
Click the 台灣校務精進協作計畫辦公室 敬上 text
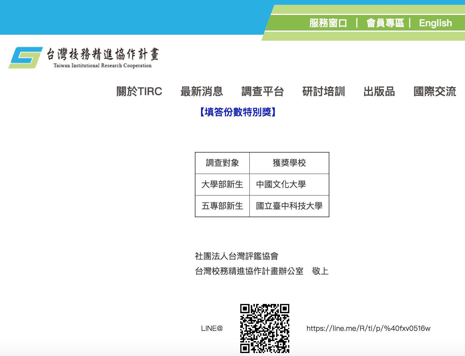click(262, 271)
